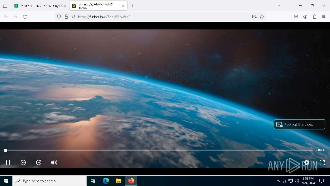View site security lock info
Viewport: 330px width, 186px height.
click(x=66, y=17)
